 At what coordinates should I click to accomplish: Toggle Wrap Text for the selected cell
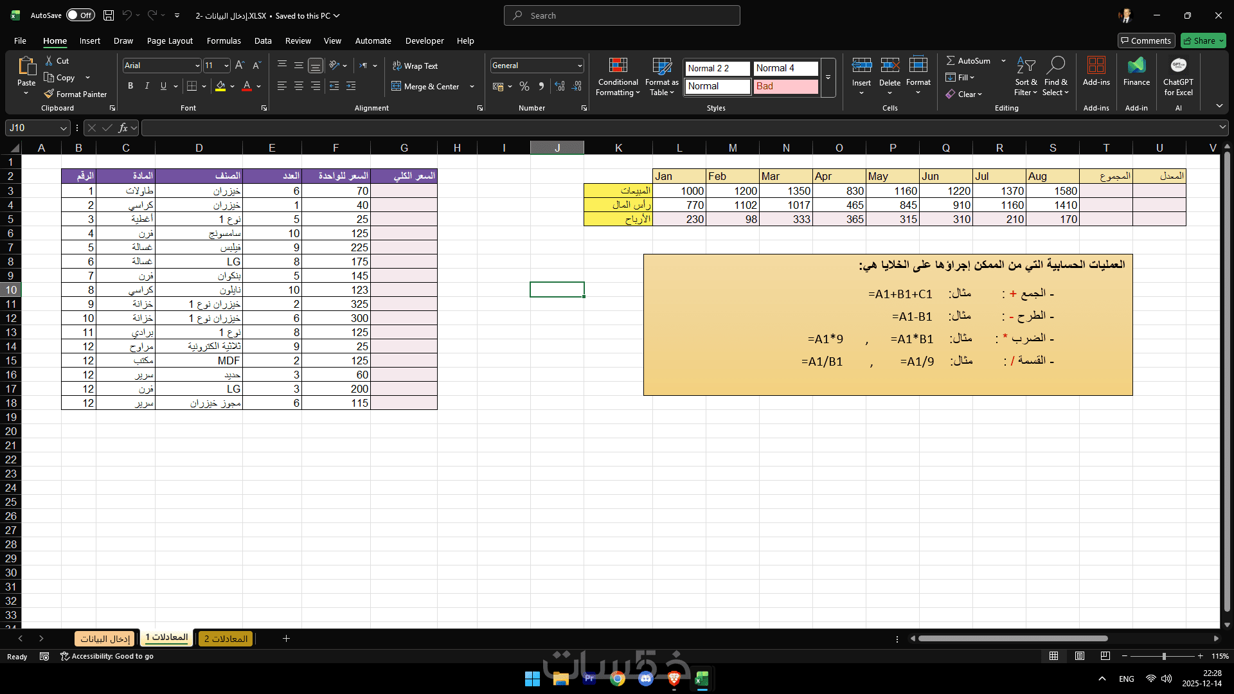pyautogui.click(x=415, y=66)
